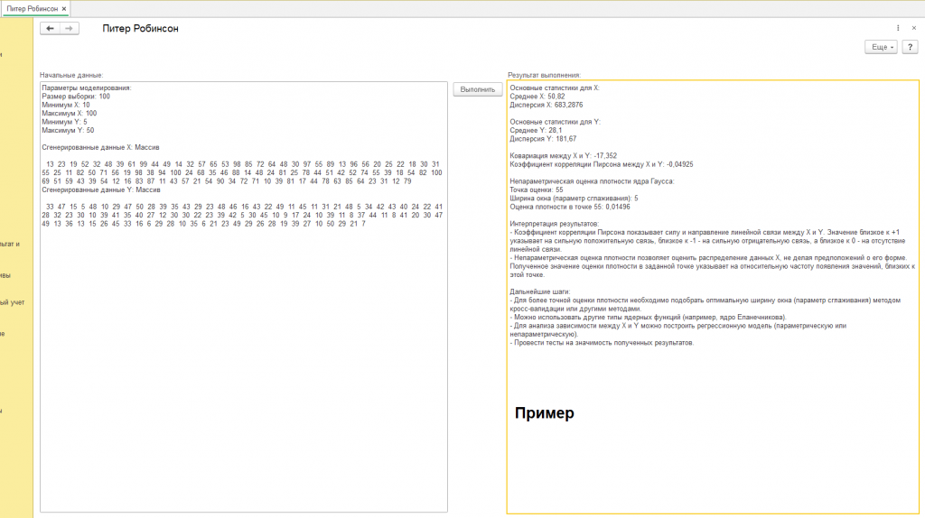Click the forward arrow navigation button

(69, 28)
